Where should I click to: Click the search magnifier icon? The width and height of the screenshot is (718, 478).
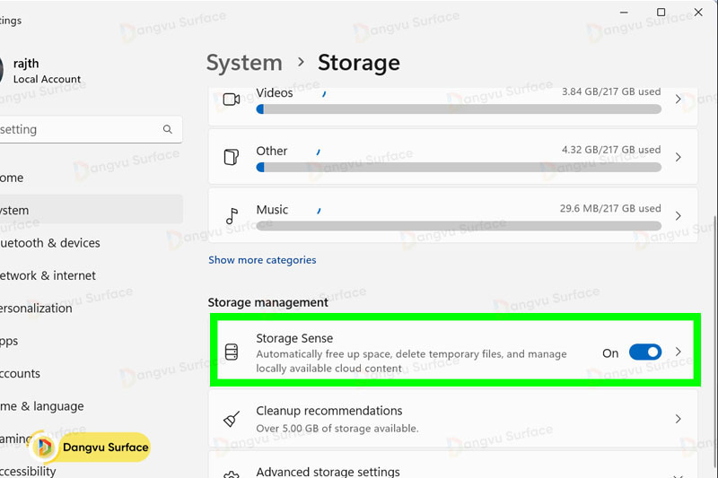[168, 129]
